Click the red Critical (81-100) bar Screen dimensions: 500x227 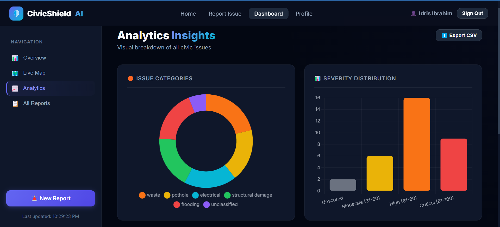coord(454,165)
